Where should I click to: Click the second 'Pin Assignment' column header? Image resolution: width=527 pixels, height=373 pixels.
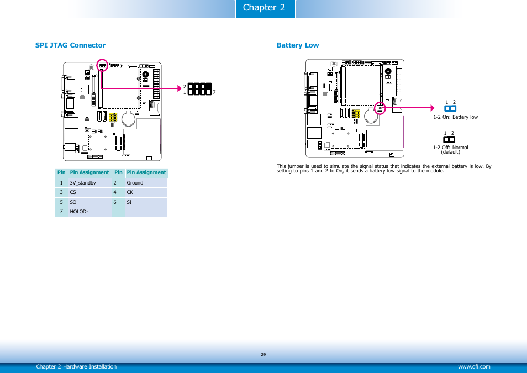coord(146,173)
